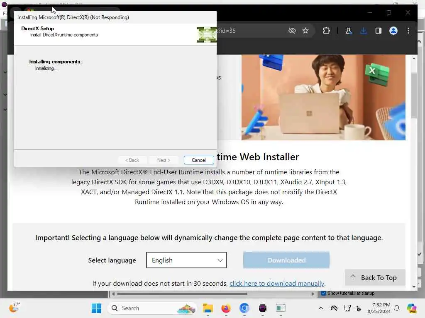Click scroll-left arrow on horizontal scrollbar
This screenshot has width=425, height=318.
[x=113, y=294]
